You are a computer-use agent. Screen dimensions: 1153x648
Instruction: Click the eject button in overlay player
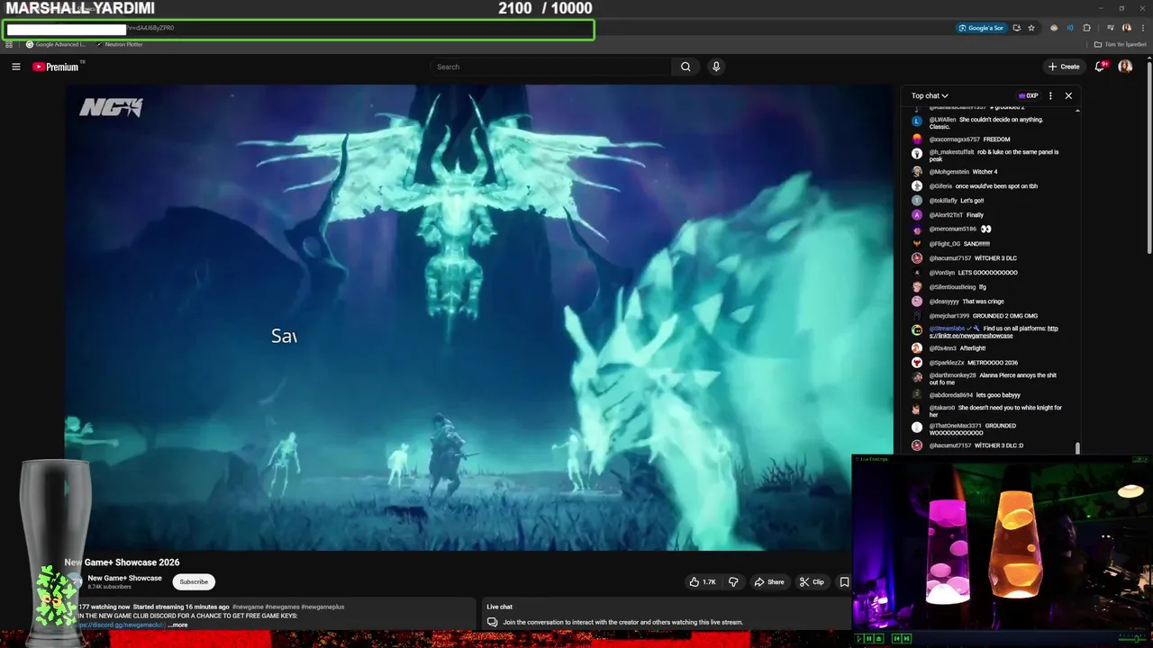coord(879,639)
